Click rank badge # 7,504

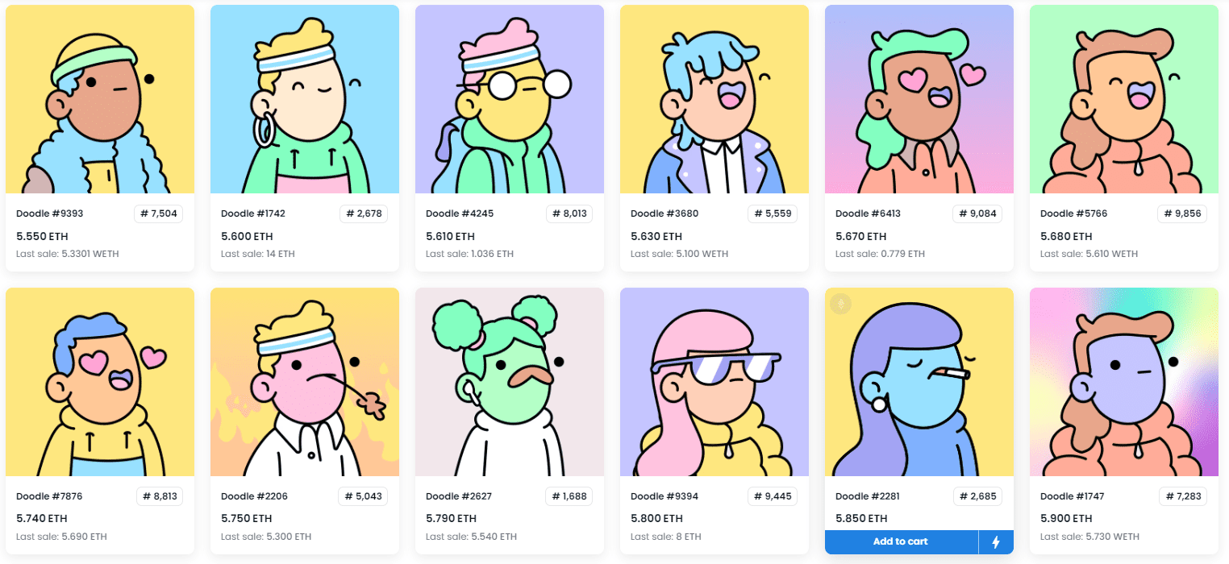point(159,214)
